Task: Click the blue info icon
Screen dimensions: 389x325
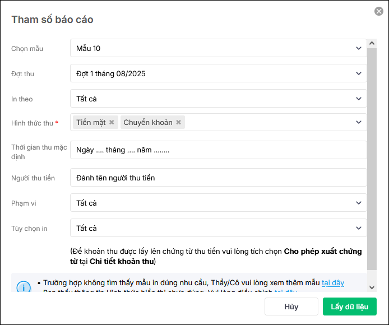Action: [24, 287]
